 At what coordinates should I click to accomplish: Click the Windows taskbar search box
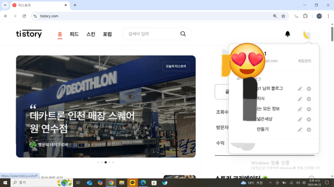(42, 182)
